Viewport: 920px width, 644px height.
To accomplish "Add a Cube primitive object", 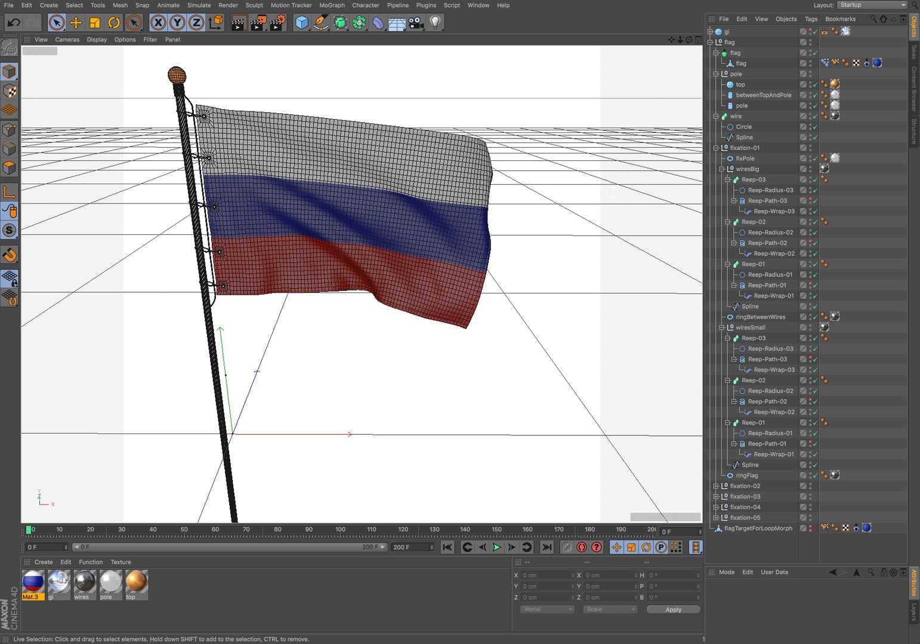I will coord(302,23).
